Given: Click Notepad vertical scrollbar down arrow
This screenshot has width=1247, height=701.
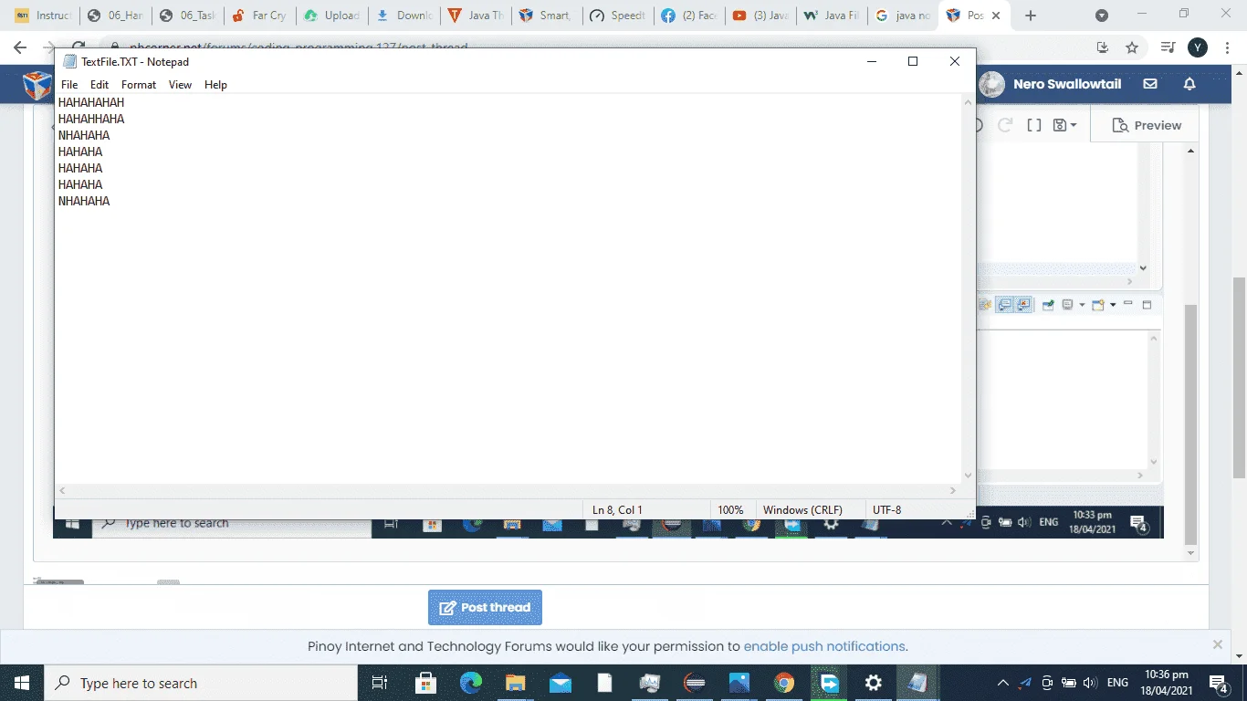Looking at the screenshot, I should [x=969, y=476].
